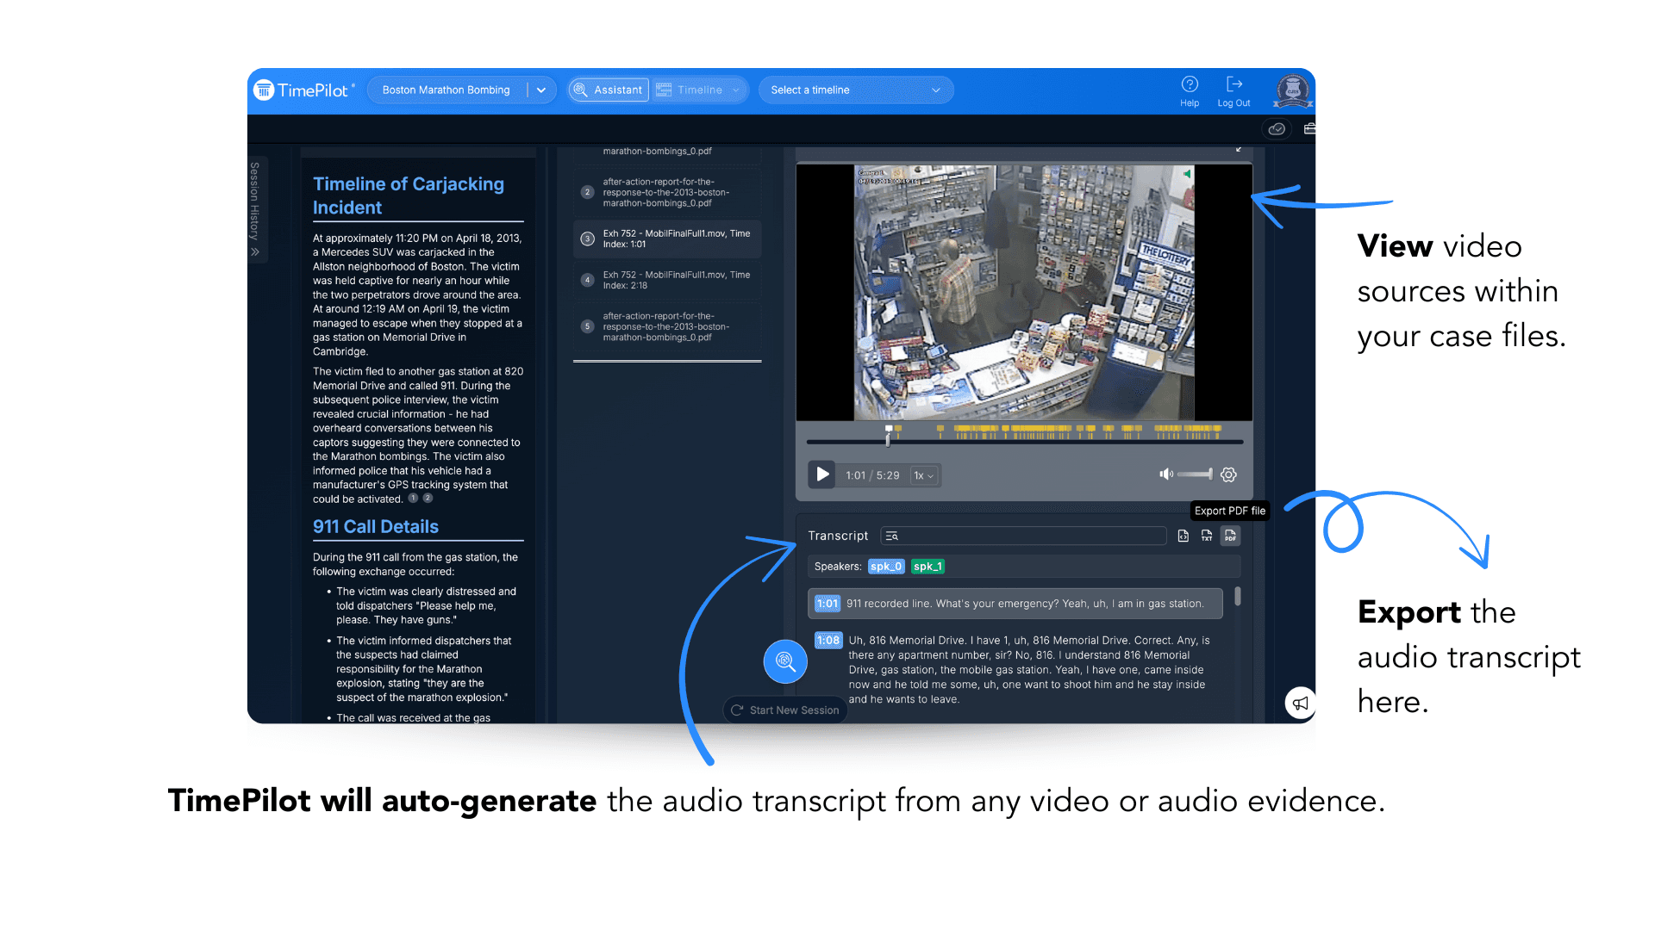Export transcript as TXT file
Viewport: 1655px width, 930px height.
pos(1207,536)
